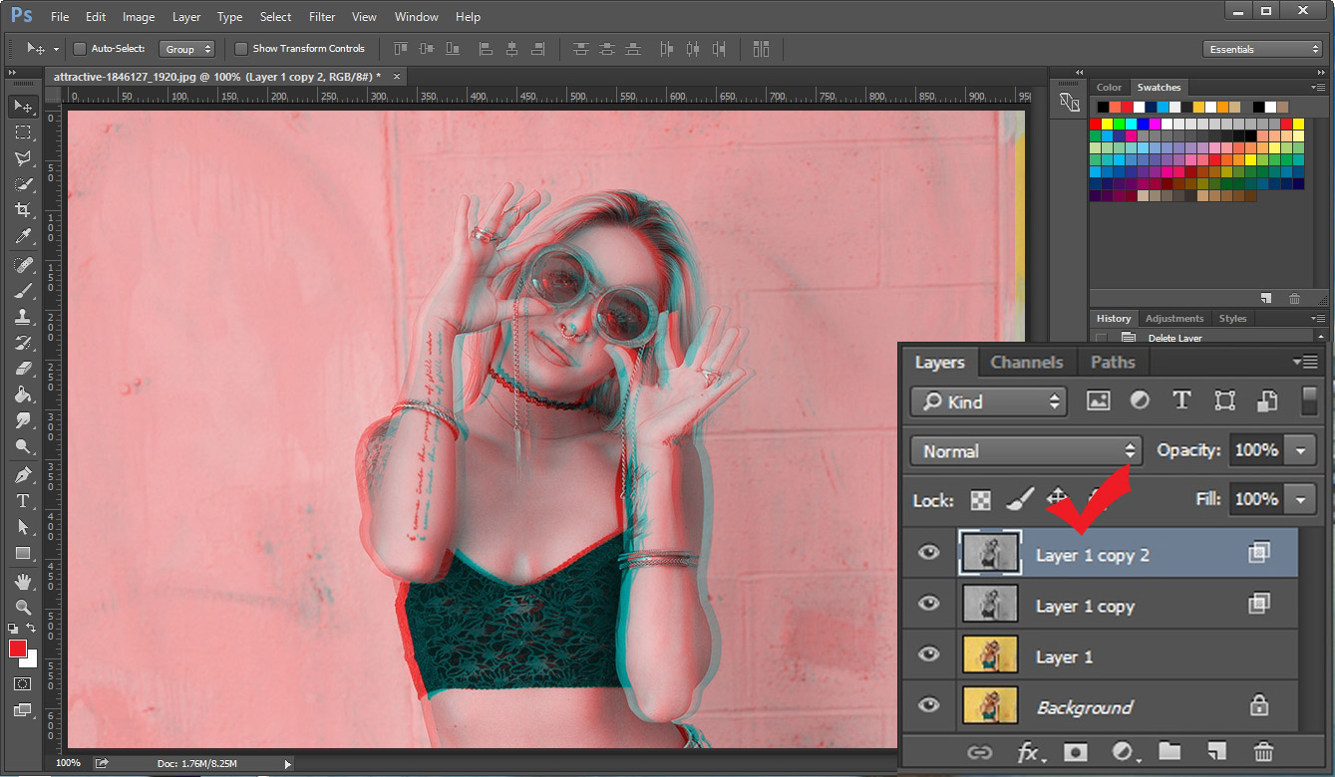Image resolution: width=1335 pixels, height=777 pixels.
Task: Open the Image menu
Action: click(139, 17)
